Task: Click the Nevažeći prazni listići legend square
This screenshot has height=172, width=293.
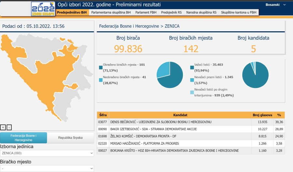Action: (192, 80)
